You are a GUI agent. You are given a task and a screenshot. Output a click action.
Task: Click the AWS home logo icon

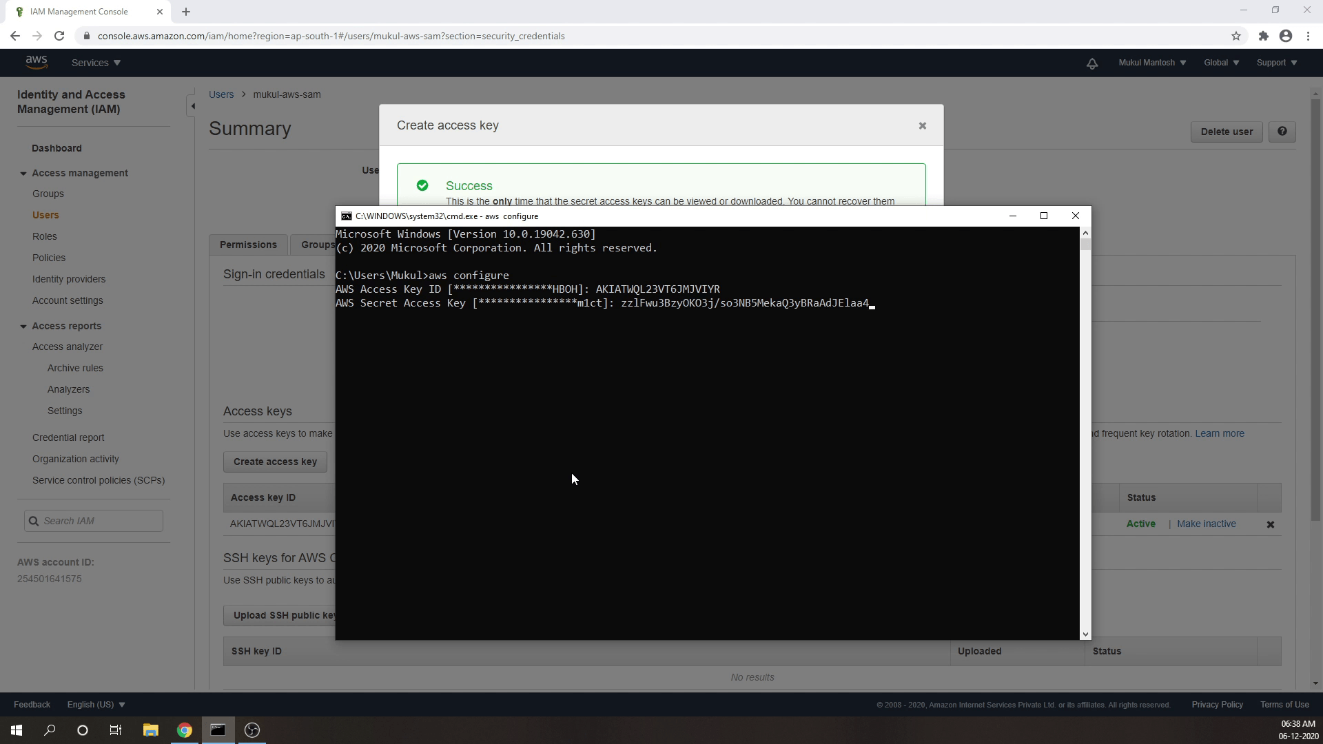[x=37, y=62]
